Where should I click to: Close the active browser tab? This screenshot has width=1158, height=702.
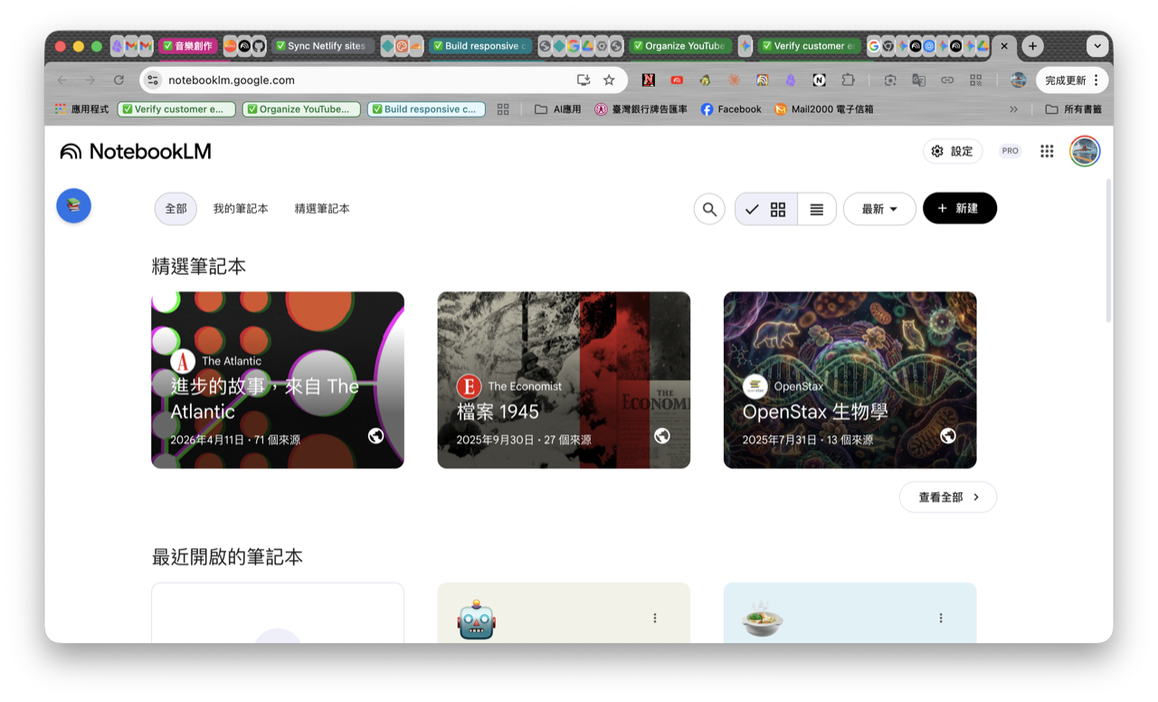click(x=1003, y=46)
